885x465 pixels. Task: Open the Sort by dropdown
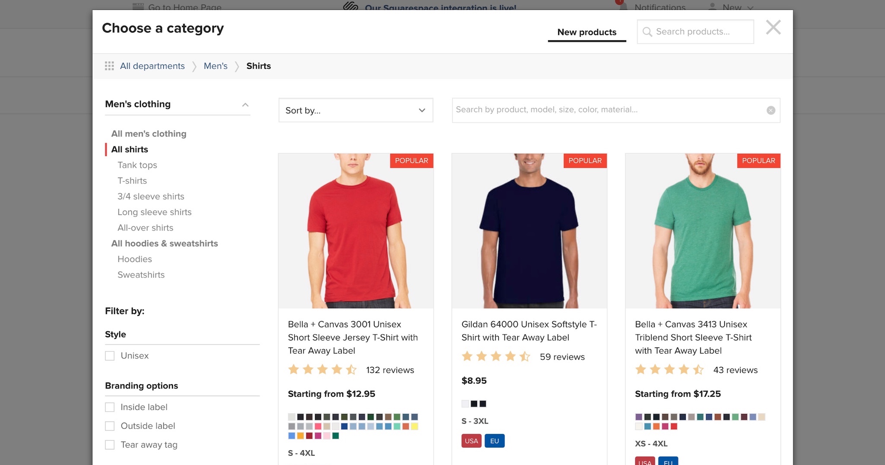tap(356, 110)
